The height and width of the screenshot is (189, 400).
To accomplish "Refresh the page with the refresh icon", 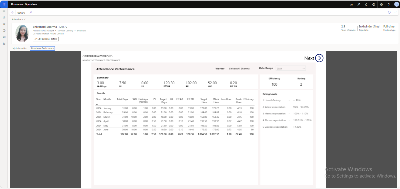I will 389,12.
